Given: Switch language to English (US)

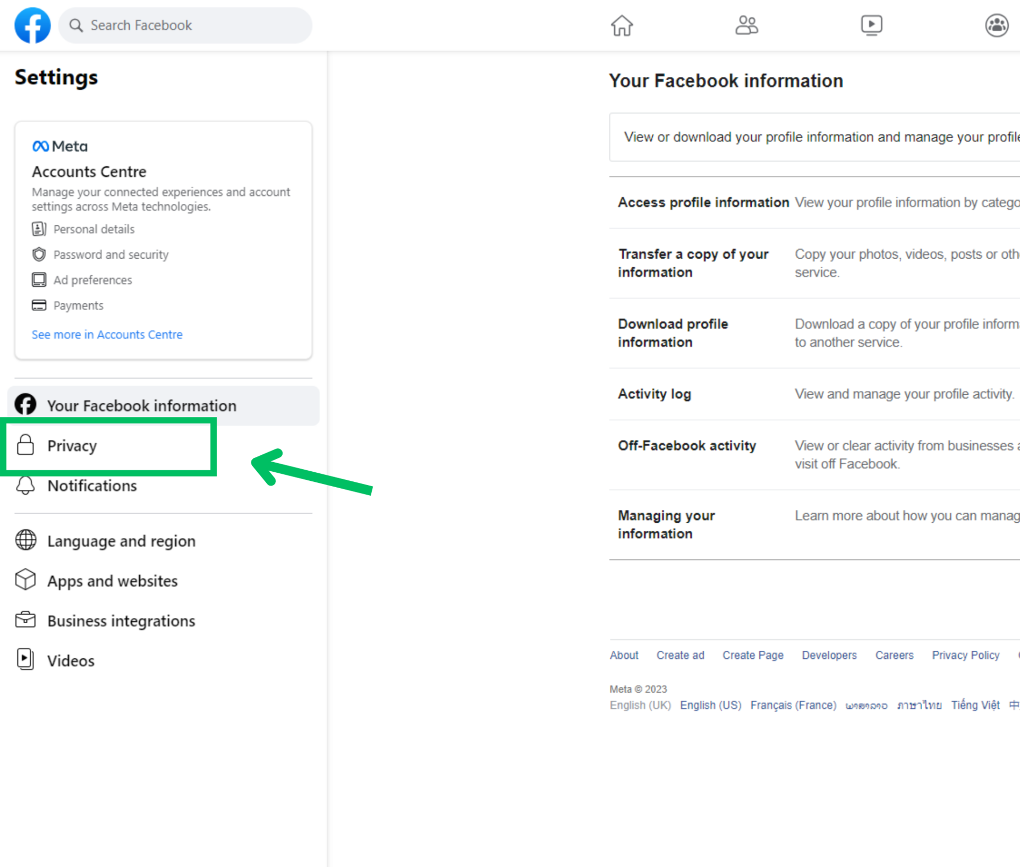Looking at the screenshot, I should coord(710,705).
